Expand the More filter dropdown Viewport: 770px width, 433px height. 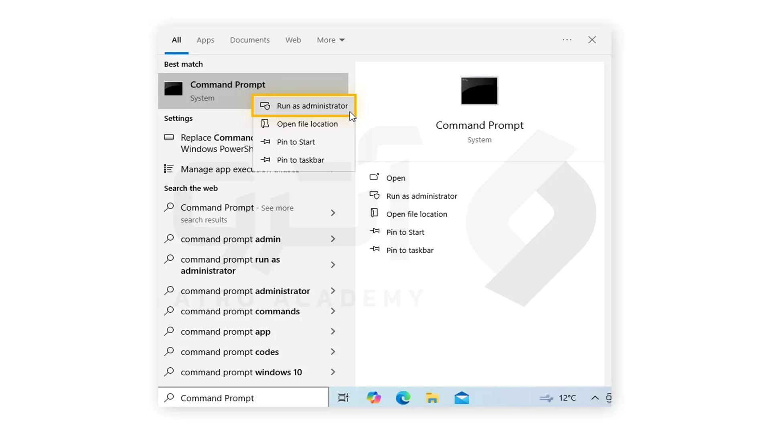pos(330,40)
